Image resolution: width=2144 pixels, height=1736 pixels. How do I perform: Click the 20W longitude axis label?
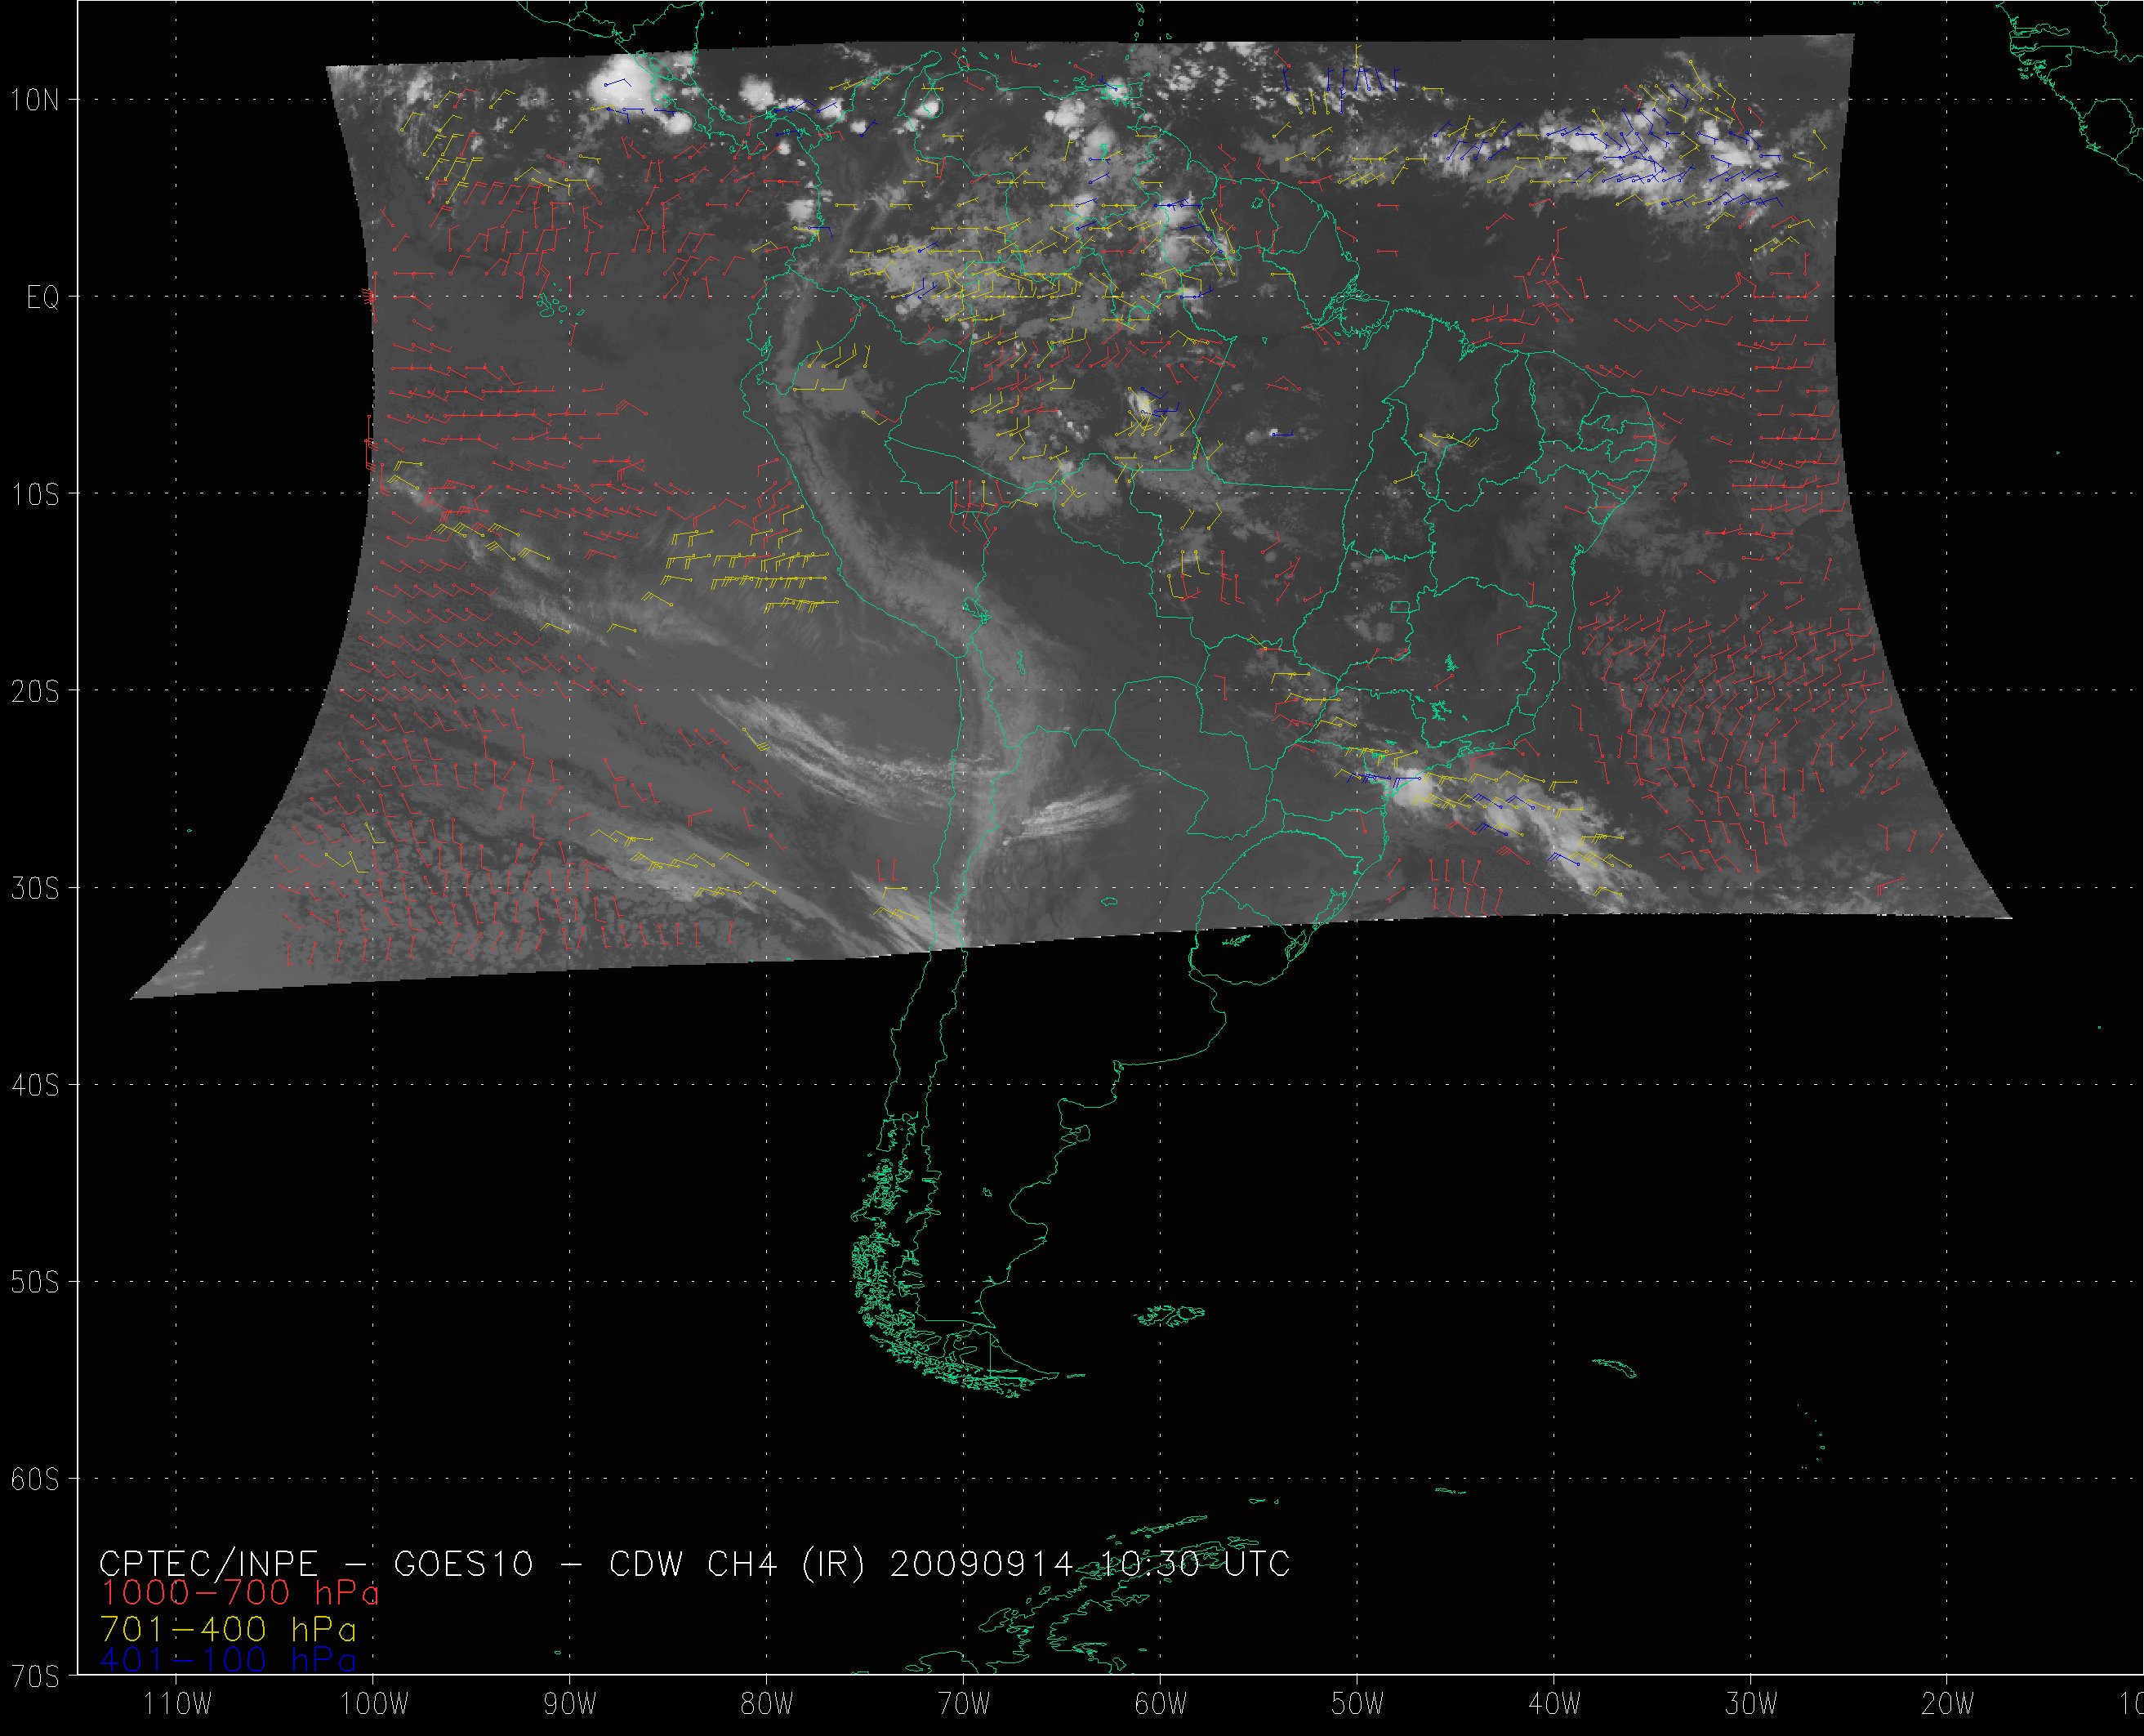point(1948,1705)
